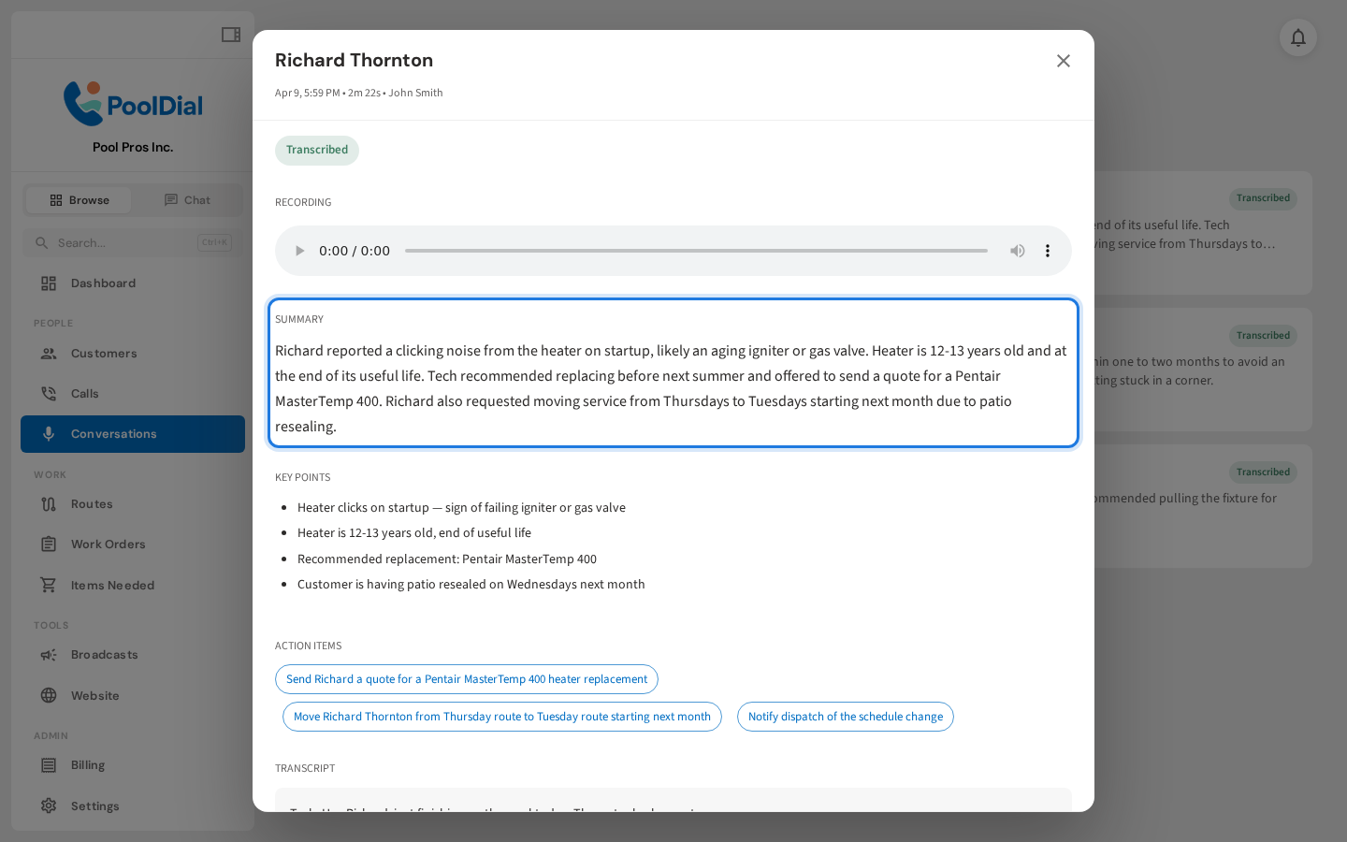Select the Customers section

coord(104,353)
